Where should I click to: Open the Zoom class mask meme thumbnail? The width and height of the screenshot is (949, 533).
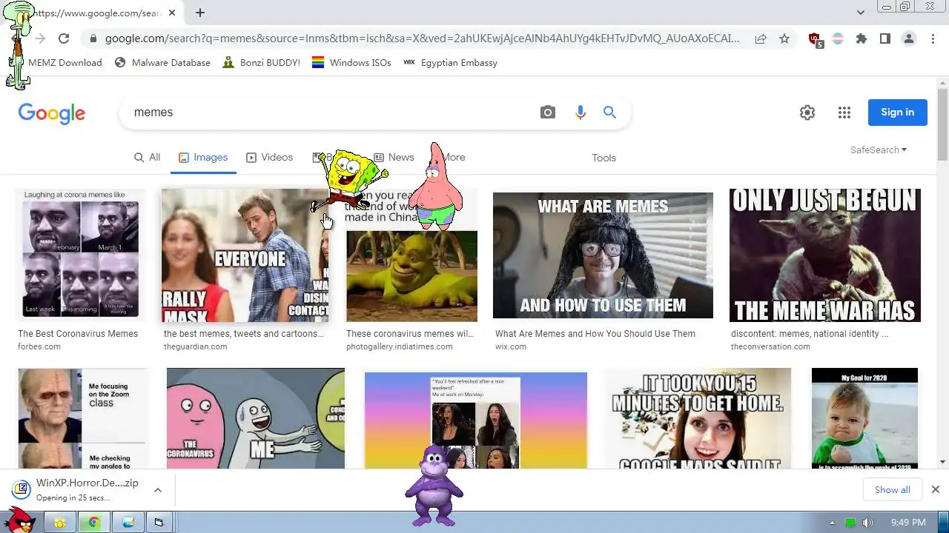click(83, 419)
